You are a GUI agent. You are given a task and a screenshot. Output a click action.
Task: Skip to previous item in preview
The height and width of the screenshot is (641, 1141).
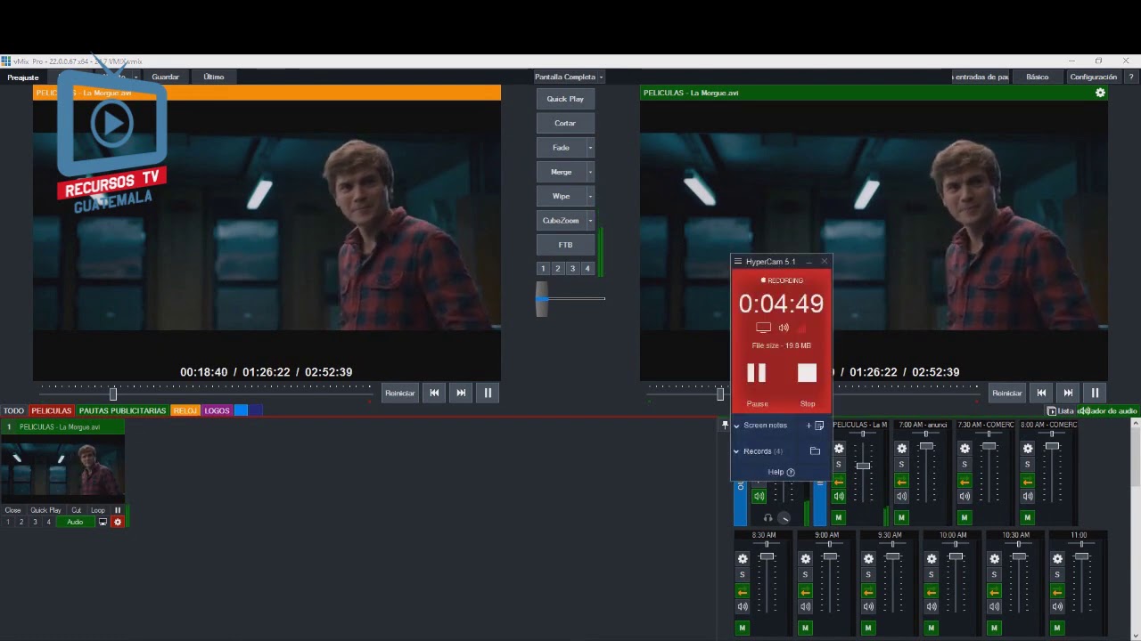[434, 393]
